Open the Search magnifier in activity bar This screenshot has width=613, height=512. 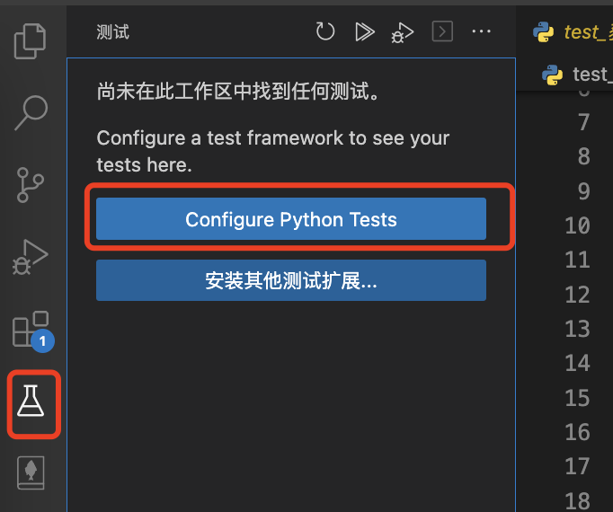[x=31, y=112]
